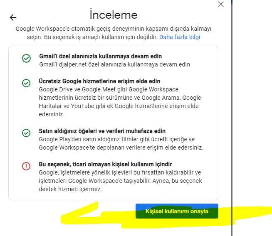Click the red warning icon beside 'Bu seçenek, ticari olmayan'
This screenshot has width=272, height=236.
point(26,166)
